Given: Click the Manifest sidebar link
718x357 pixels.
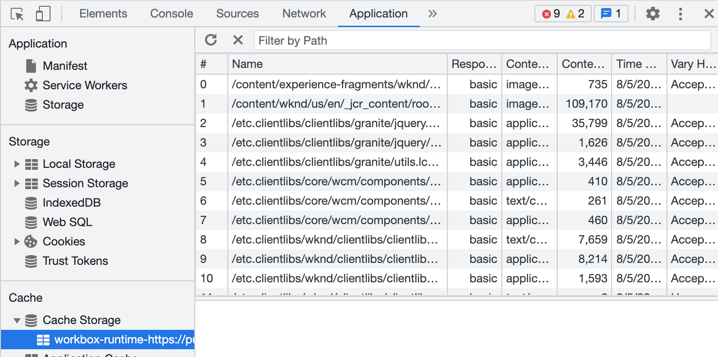Looking at the screenshot, I should point(65,65).
